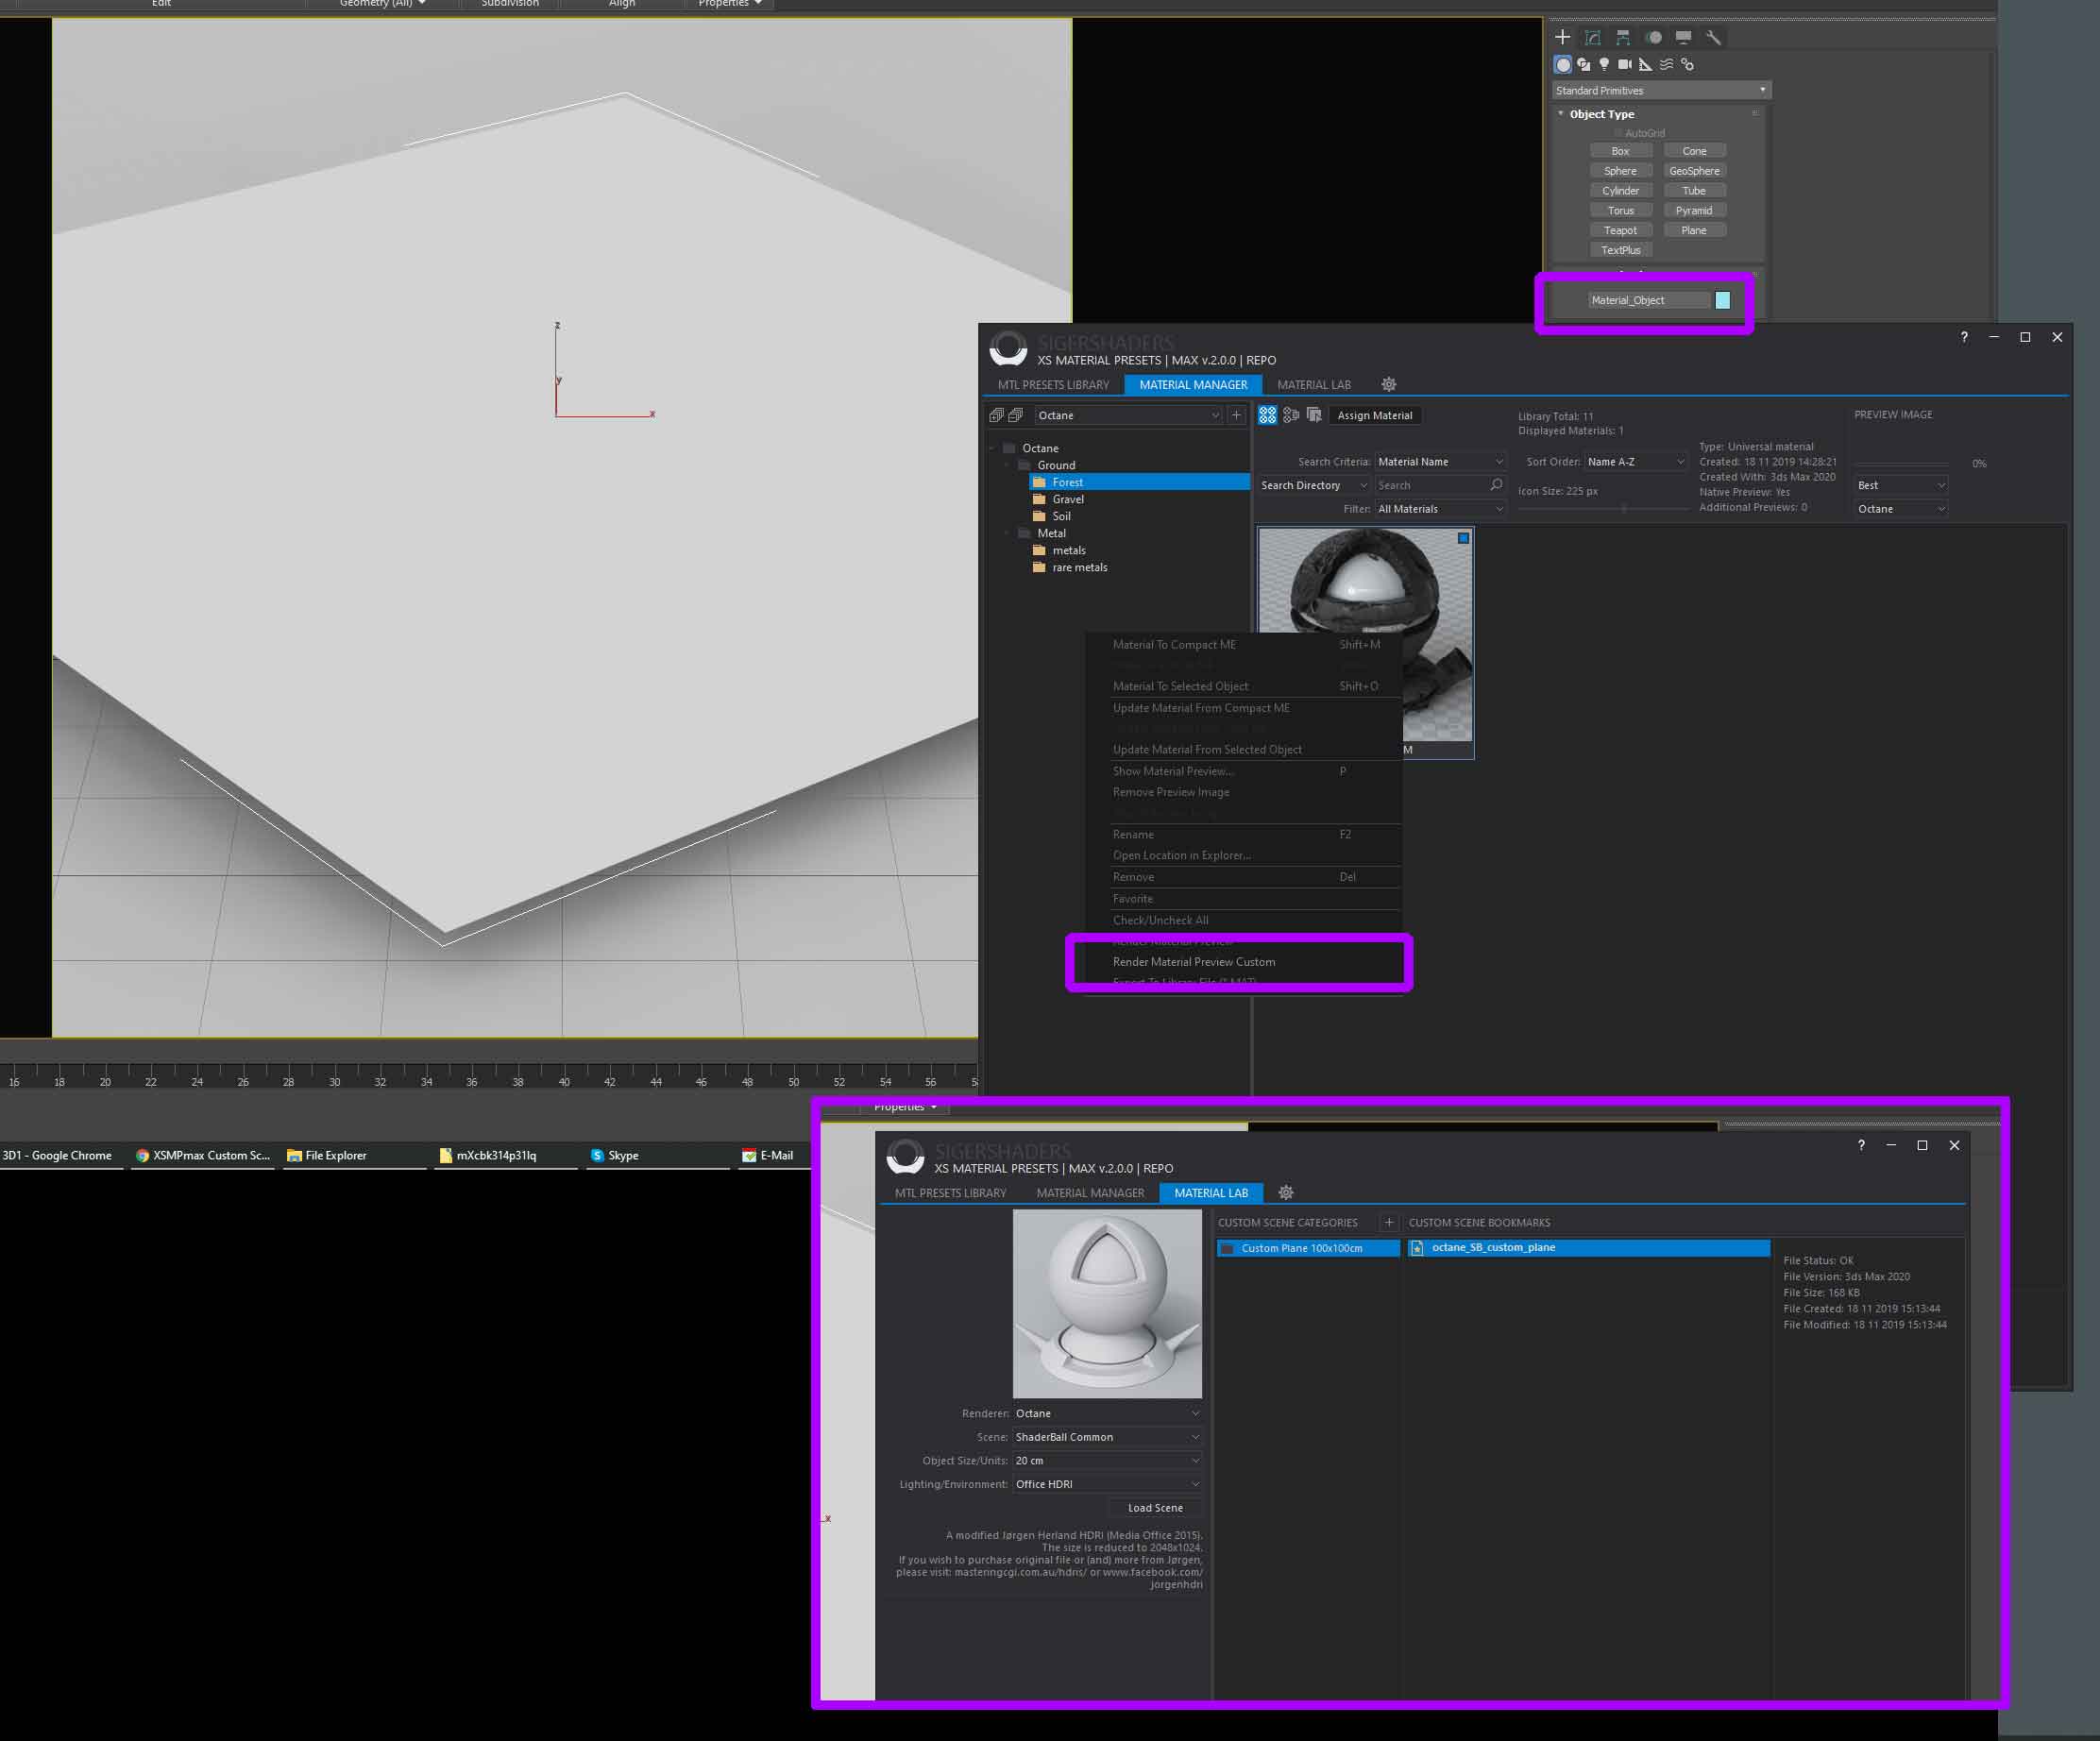Toggle the material thumbnail's blue checkbox
The height and width of the screenshot is (1741, 2100).
tap(1463, 538)
